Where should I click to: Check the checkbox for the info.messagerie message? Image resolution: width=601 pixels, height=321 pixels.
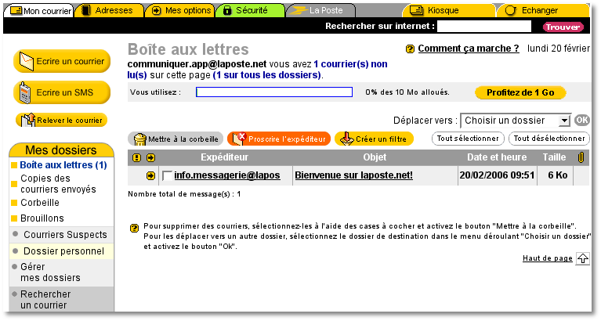(167, 176)
